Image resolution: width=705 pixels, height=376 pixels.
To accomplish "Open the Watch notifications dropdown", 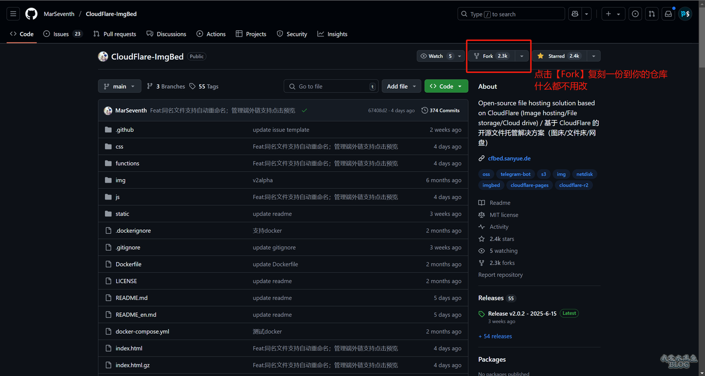I will pyautogui.click(x=441, y=56).
